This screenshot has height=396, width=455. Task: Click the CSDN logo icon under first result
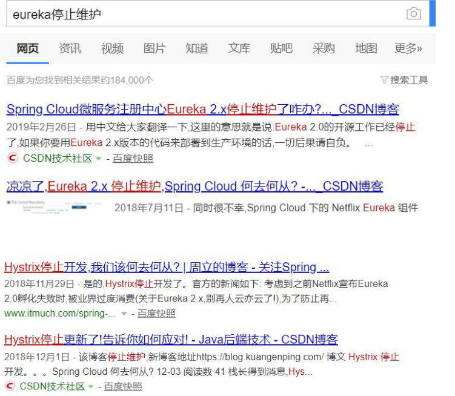click(13, 158)
